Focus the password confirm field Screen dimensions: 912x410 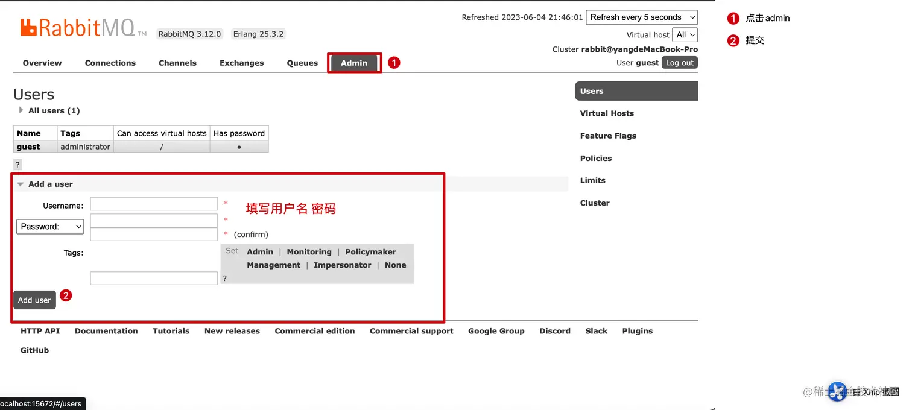tap(154, 234)
